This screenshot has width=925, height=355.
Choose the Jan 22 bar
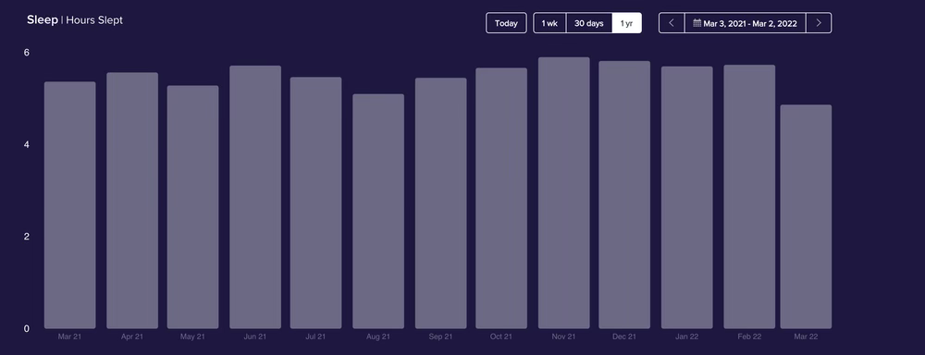pyautogui.click(x=686, y=198)
